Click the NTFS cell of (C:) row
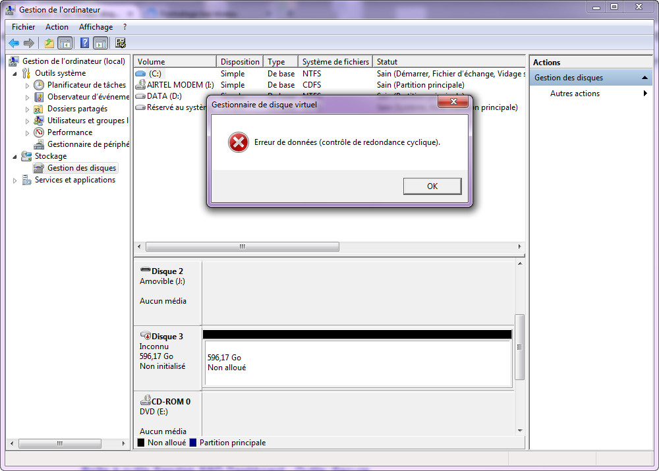 point(312,74)
